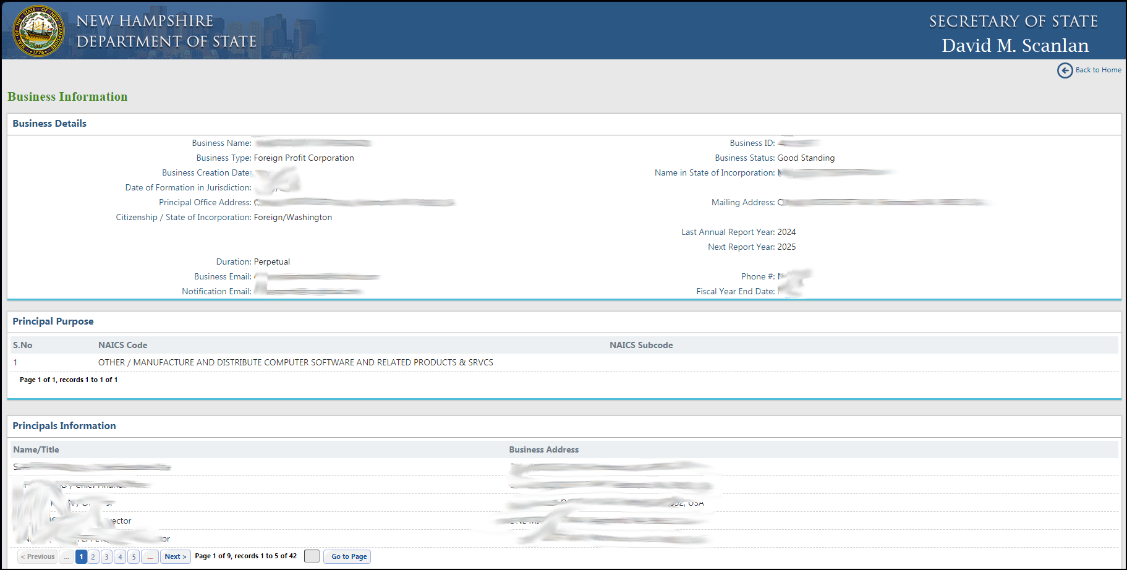Screen dimensions: 1127x570
Task: Jump to page 2 of principals
Action: 93,556
